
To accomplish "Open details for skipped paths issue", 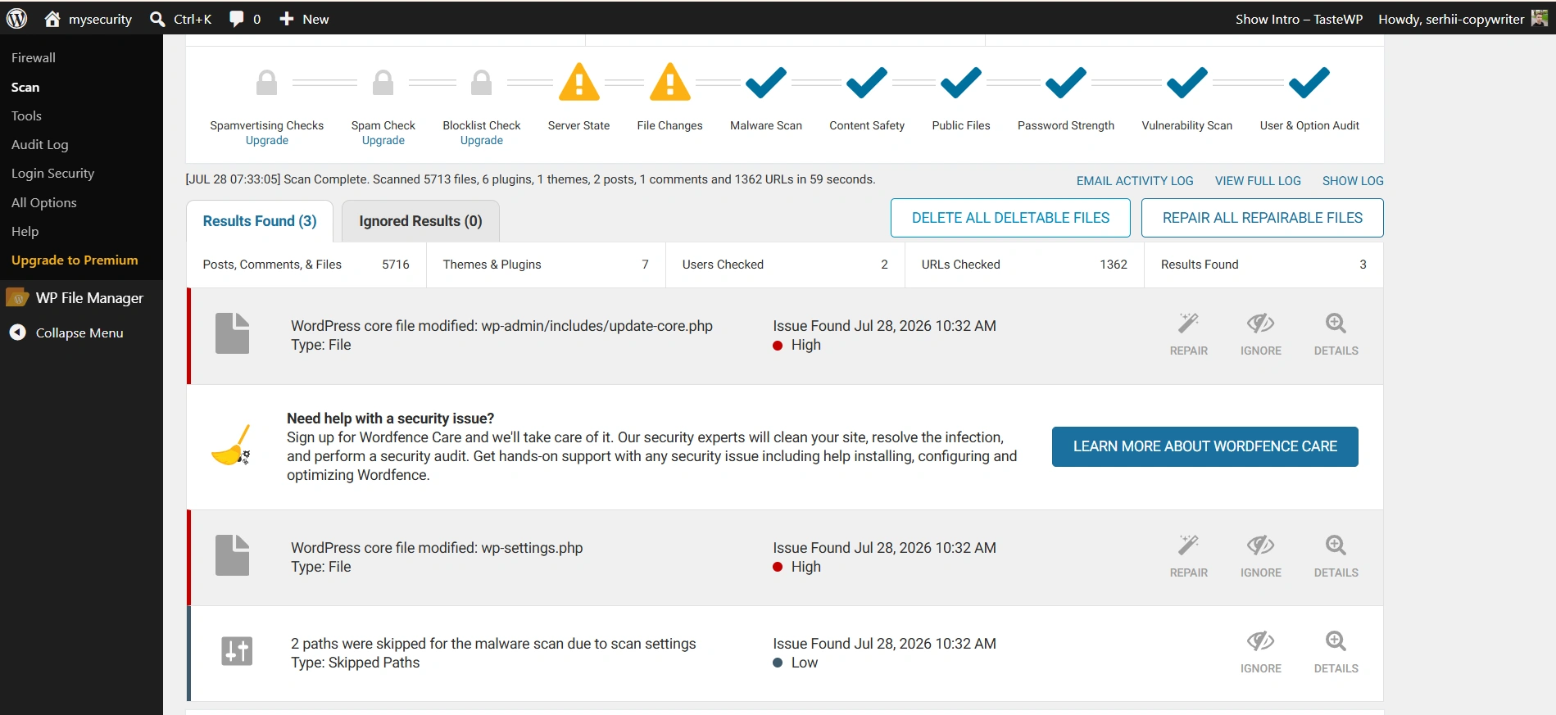I will pos(1336,652).
